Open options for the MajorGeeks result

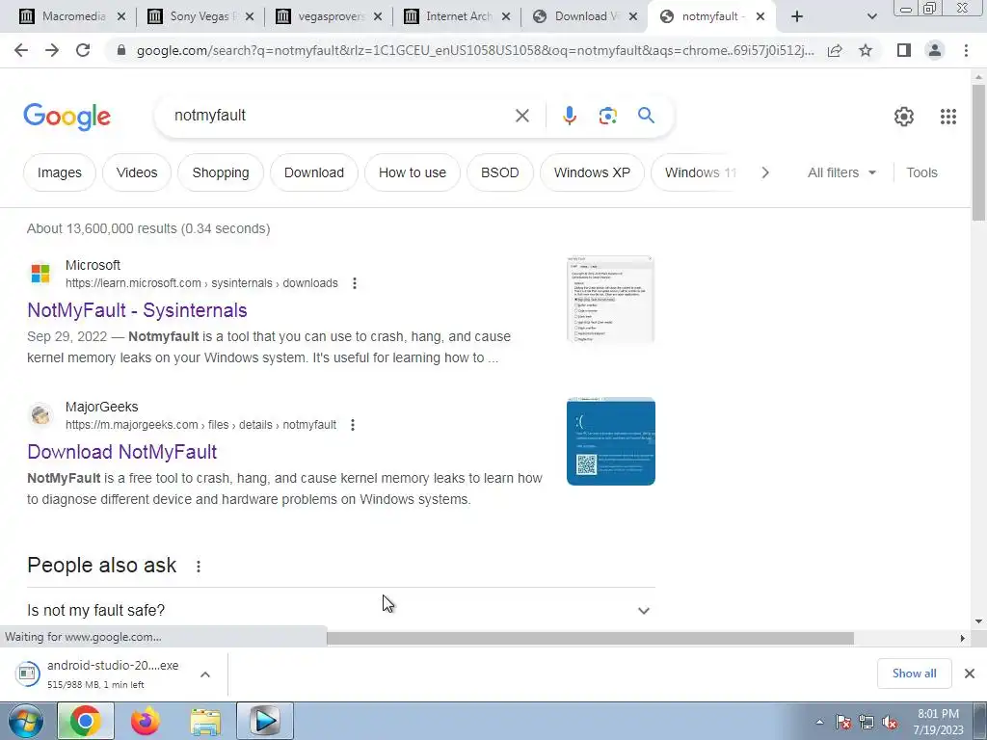tap(353, 425)
